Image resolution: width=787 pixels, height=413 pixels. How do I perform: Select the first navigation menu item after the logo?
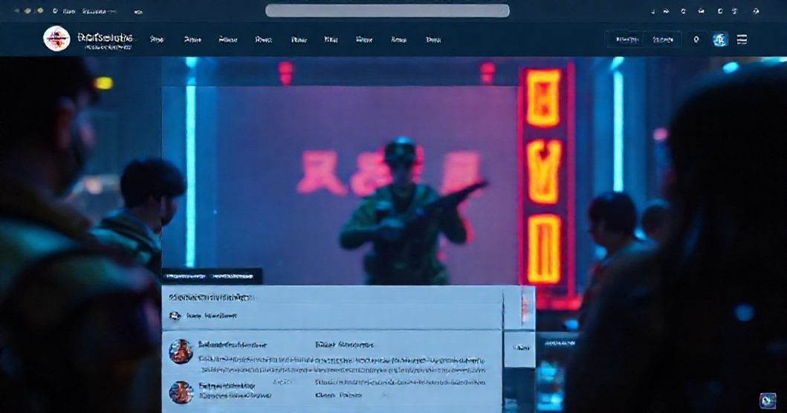157,39
